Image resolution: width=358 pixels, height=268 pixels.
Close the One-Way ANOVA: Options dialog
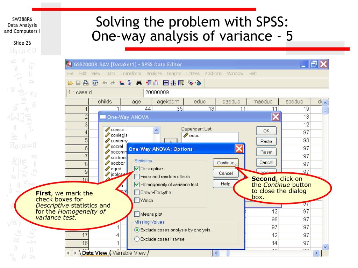(x=239, y=149)
